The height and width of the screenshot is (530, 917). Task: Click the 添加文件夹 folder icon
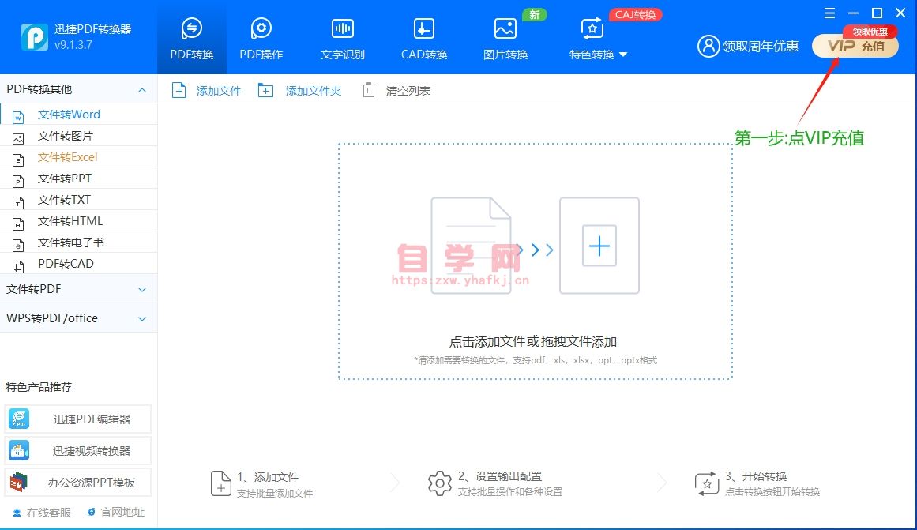coord(266,91)
